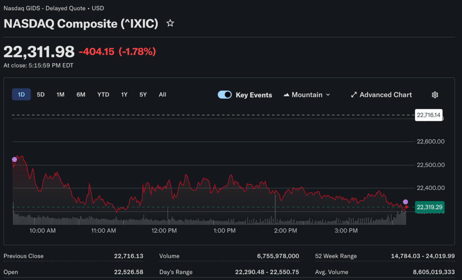
Task: Select the 6M time range
Action: tap(81, 95)
